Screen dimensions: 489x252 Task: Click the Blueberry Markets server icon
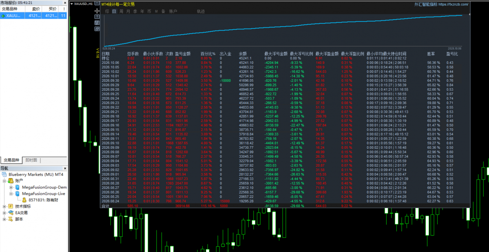click(x=4, y=175)
